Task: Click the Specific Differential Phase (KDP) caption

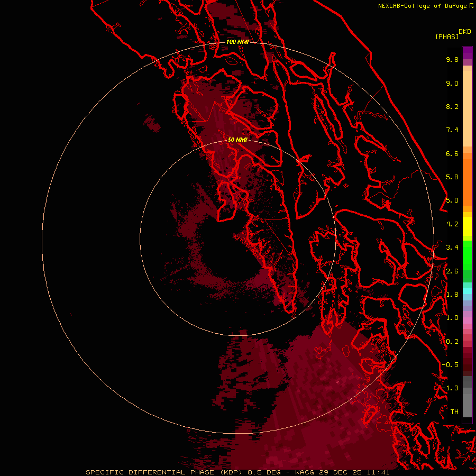Action: pyautogui.click(x=165, y=472)
